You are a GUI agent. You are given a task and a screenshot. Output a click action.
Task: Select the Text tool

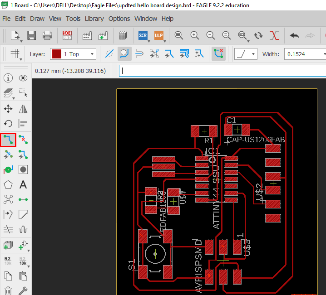(x=23, y=184)
